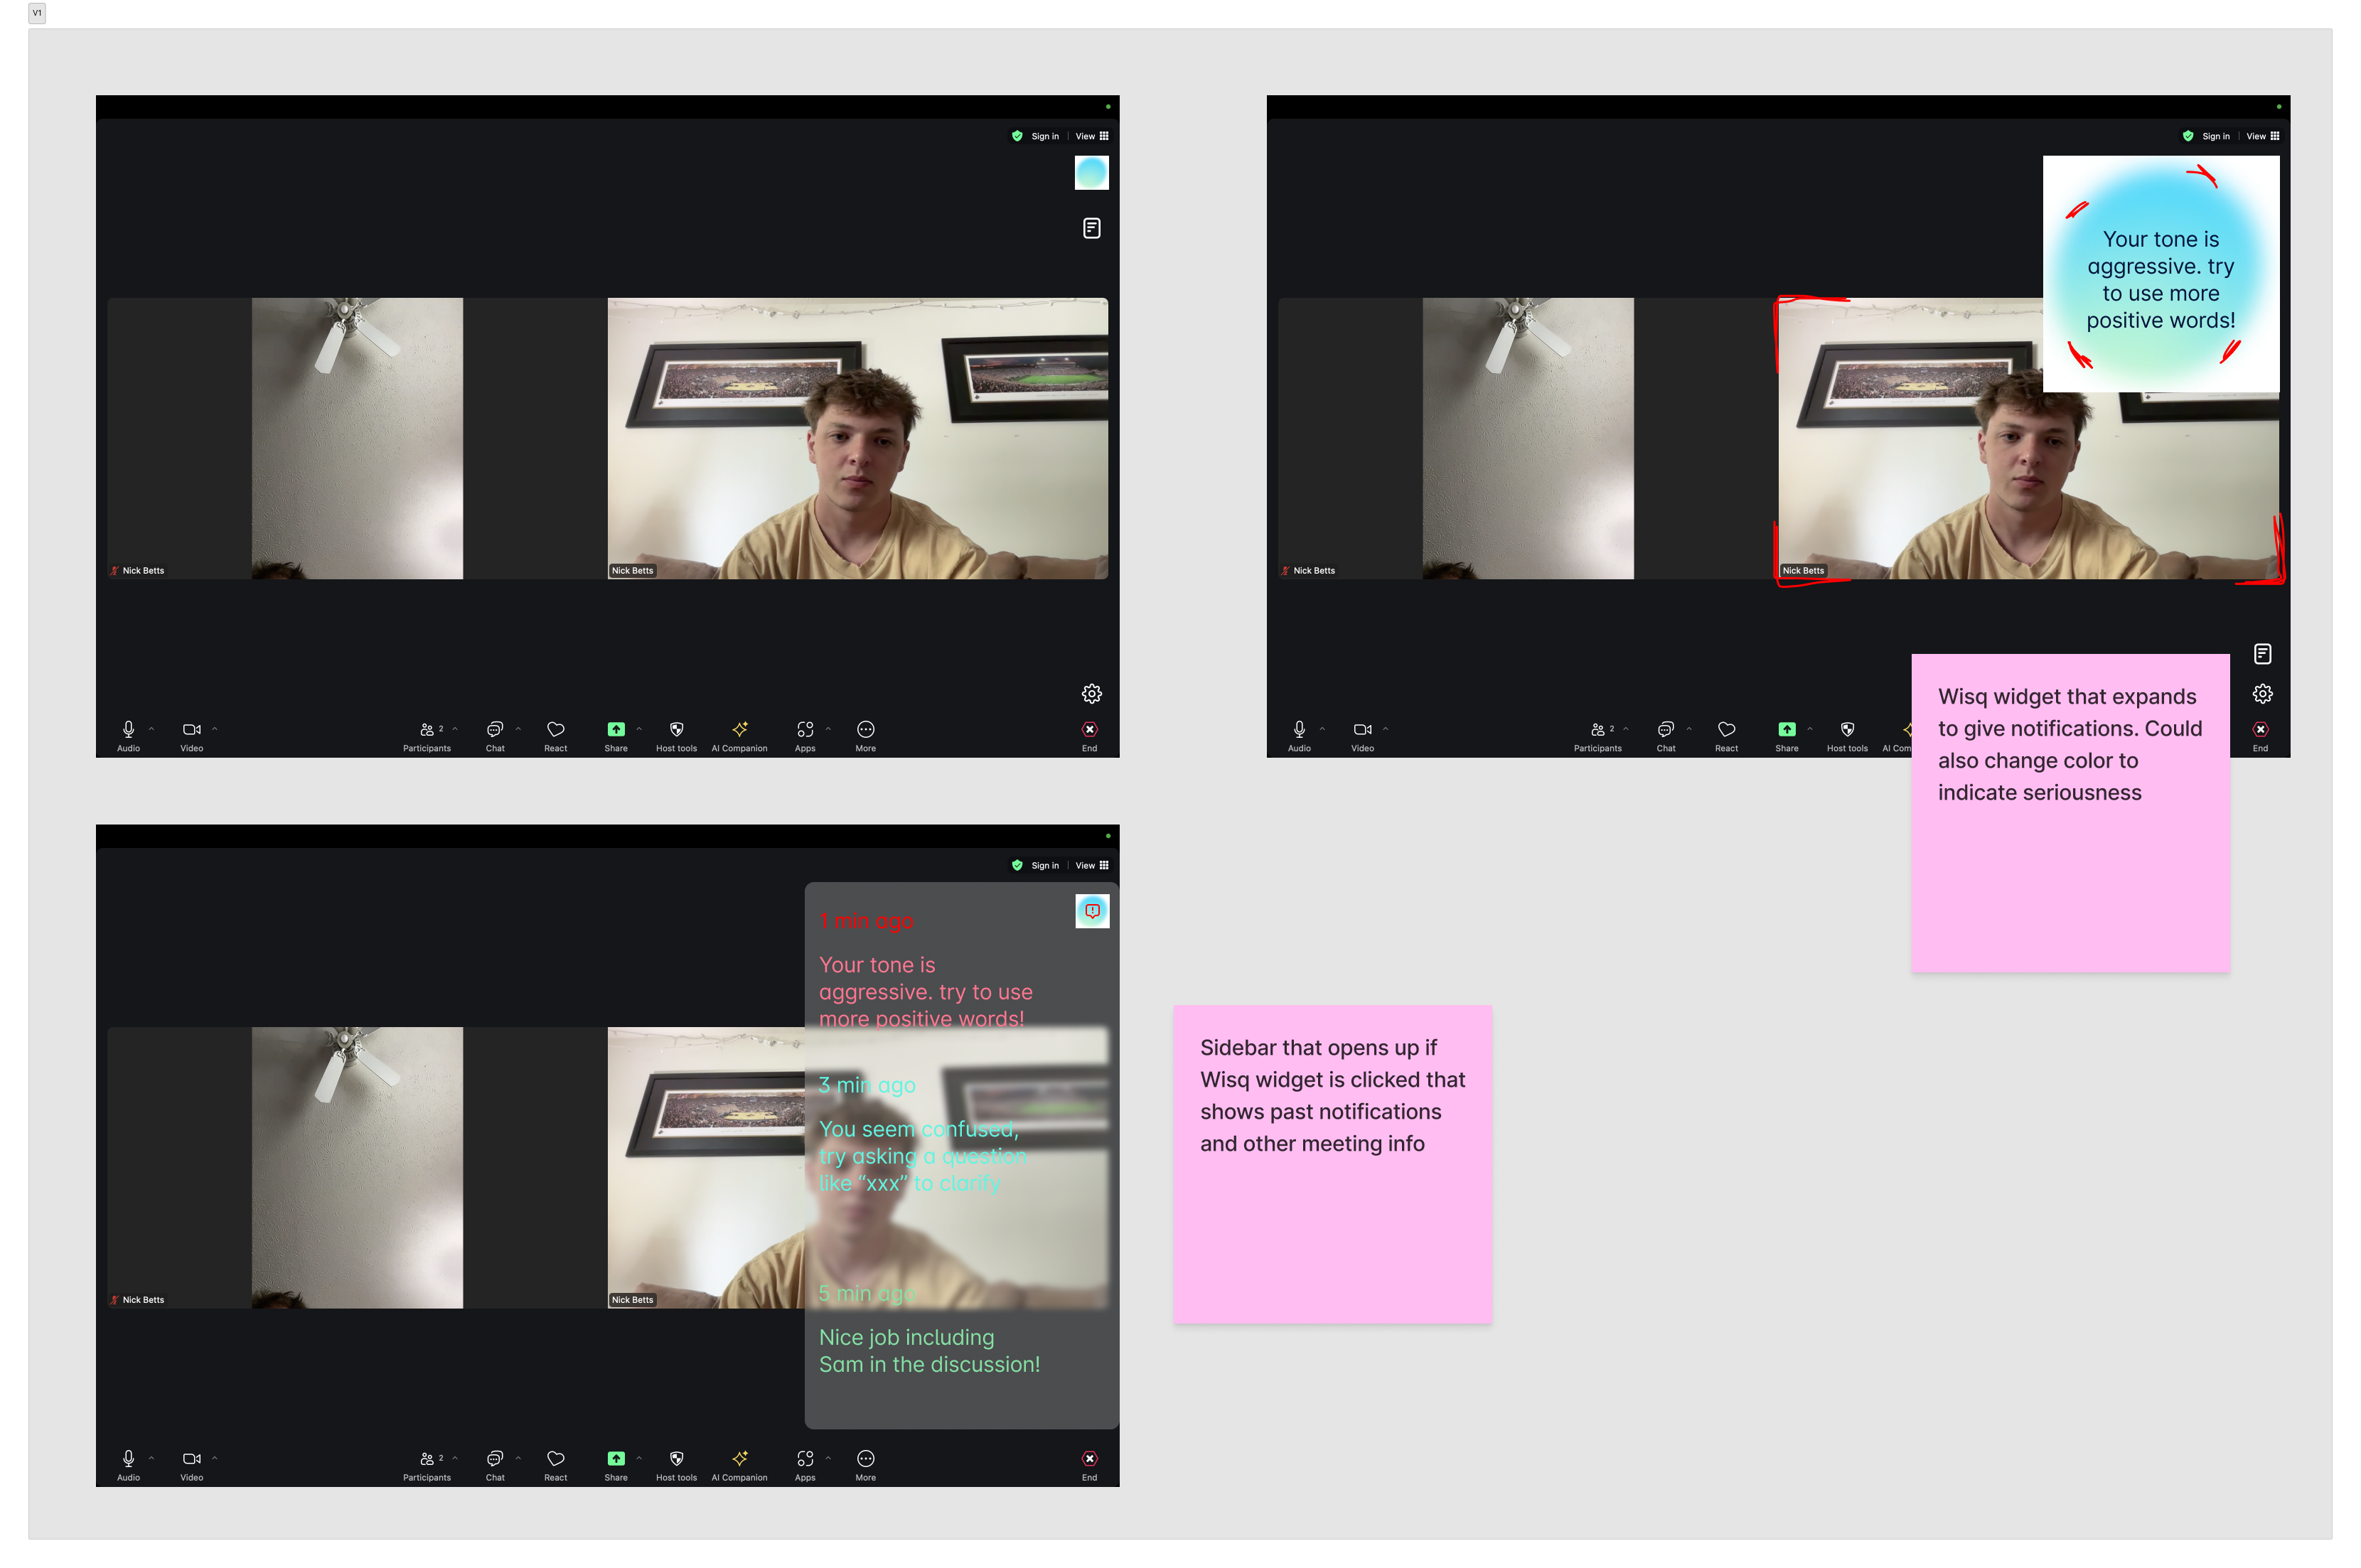
Task: Click the collapsed Wisq gradient widget square
Action: pos(1091,173)
